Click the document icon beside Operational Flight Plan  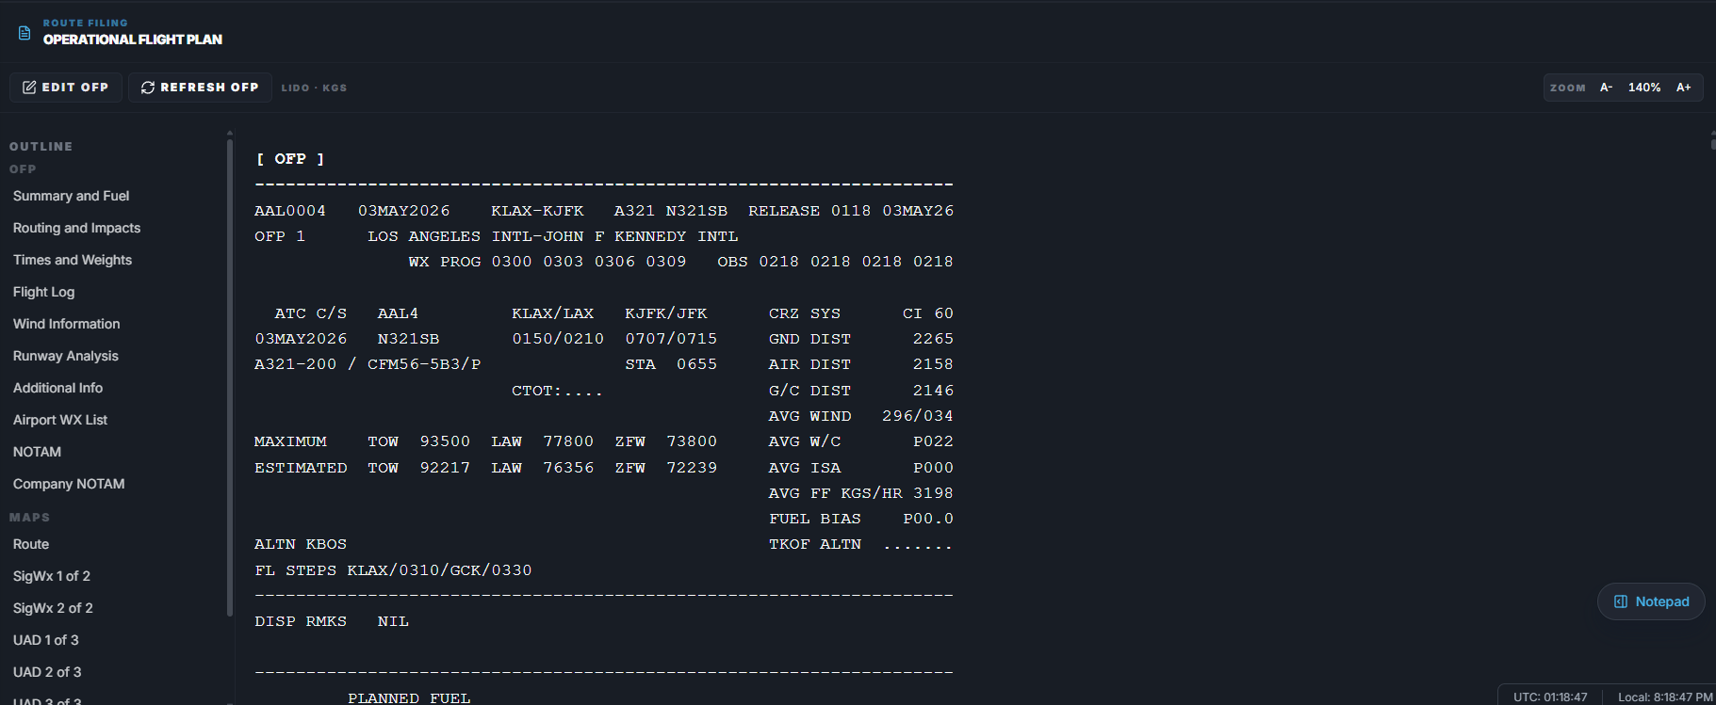25,33
